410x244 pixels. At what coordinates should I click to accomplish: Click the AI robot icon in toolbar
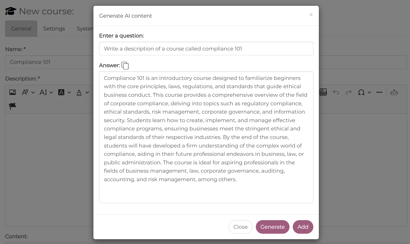394,92
